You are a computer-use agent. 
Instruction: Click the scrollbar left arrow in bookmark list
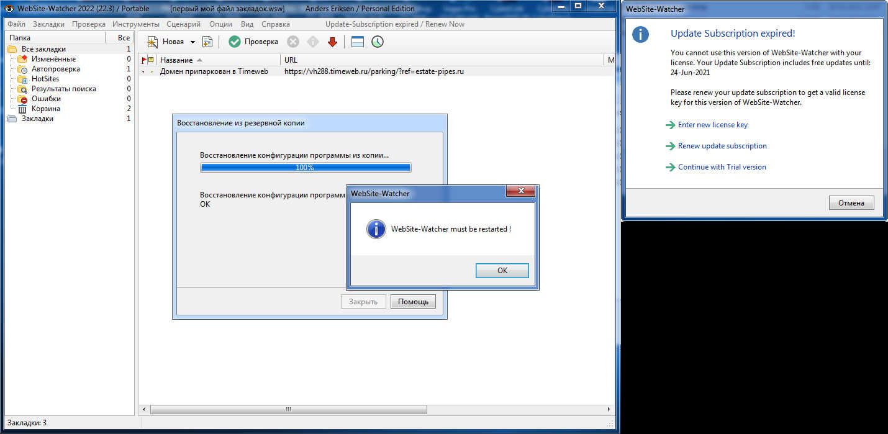[145, 409]
